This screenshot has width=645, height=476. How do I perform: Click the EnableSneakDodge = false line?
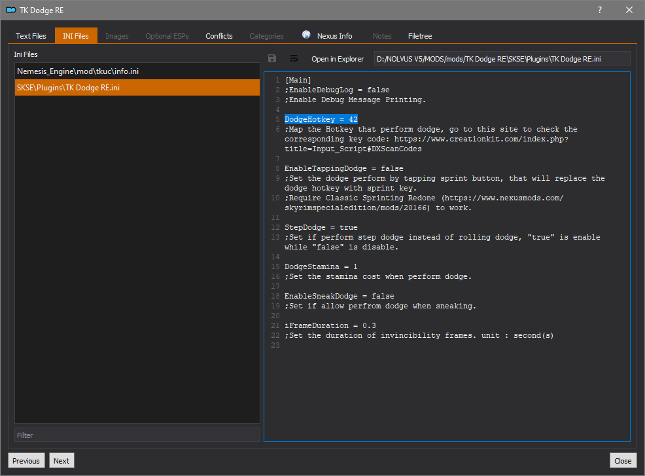click(x=339, y=296)
